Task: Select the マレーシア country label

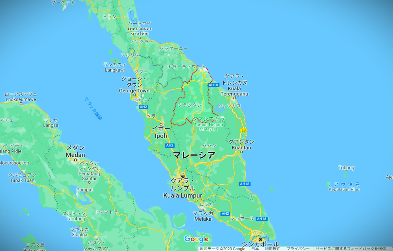Action: [x=194, y=155]
